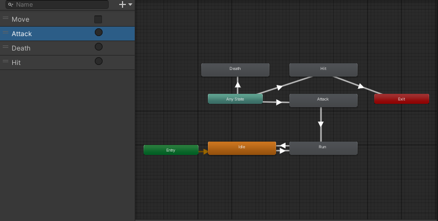Image resolution: width=438 pixels, height=221 pixels.
Task: Select the Run to Idle transition arrow
Action: [283, 145]
